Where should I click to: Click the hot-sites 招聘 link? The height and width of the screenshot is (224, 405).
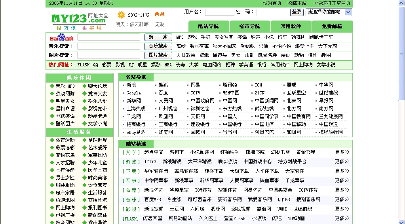(230, 65)
